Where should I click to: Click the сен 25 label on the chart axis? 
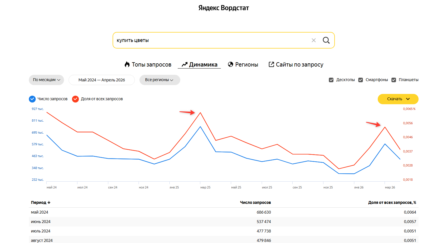click(x=297, y=188)
